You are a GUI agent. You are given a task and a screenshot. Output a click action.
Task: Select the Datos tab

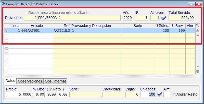[10, 81]
